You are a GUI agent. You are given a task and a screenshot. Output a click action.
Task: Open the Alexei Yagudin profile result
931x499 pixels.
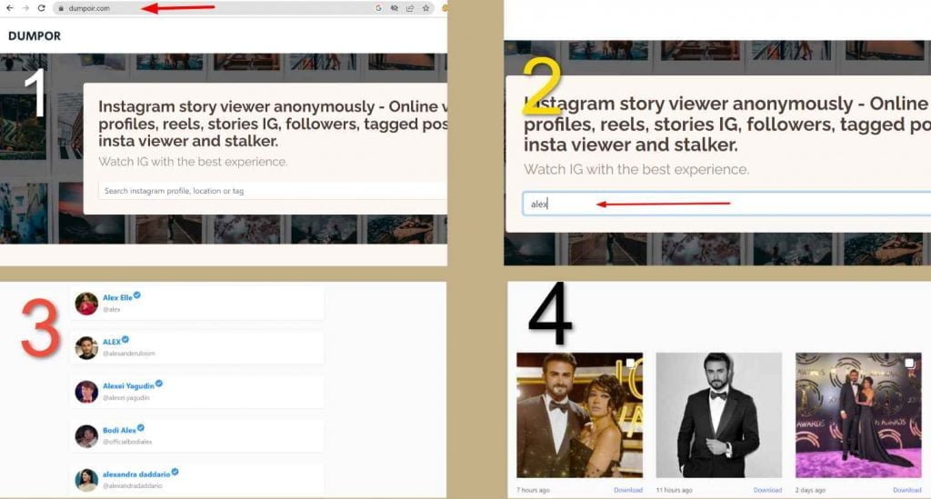(x=128, y=385)
